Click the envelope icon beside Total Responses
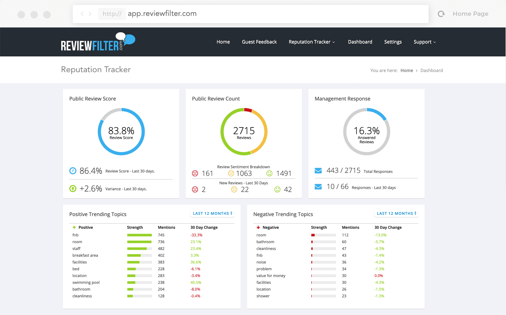Screen dimensions: 506x315 tap(318, 171)
